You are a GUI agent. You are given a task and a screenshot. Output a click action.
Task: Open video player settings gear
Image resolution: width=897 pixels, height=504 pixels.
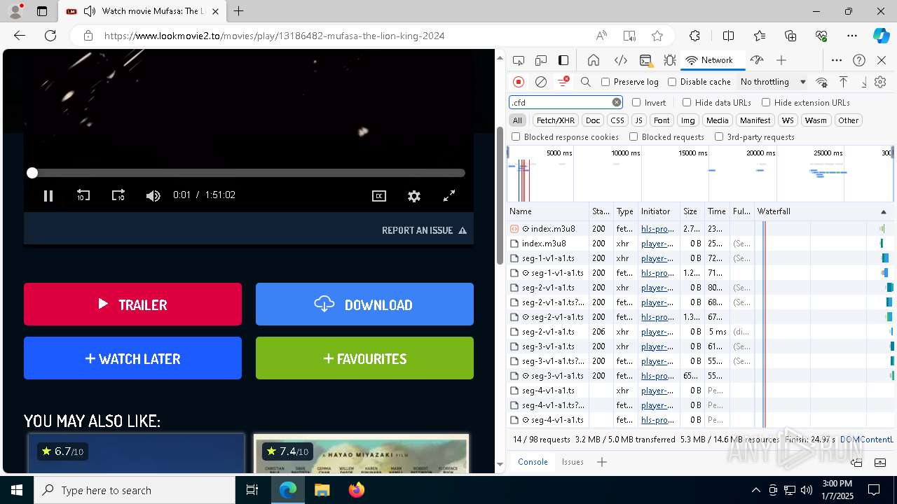[414, 196]
